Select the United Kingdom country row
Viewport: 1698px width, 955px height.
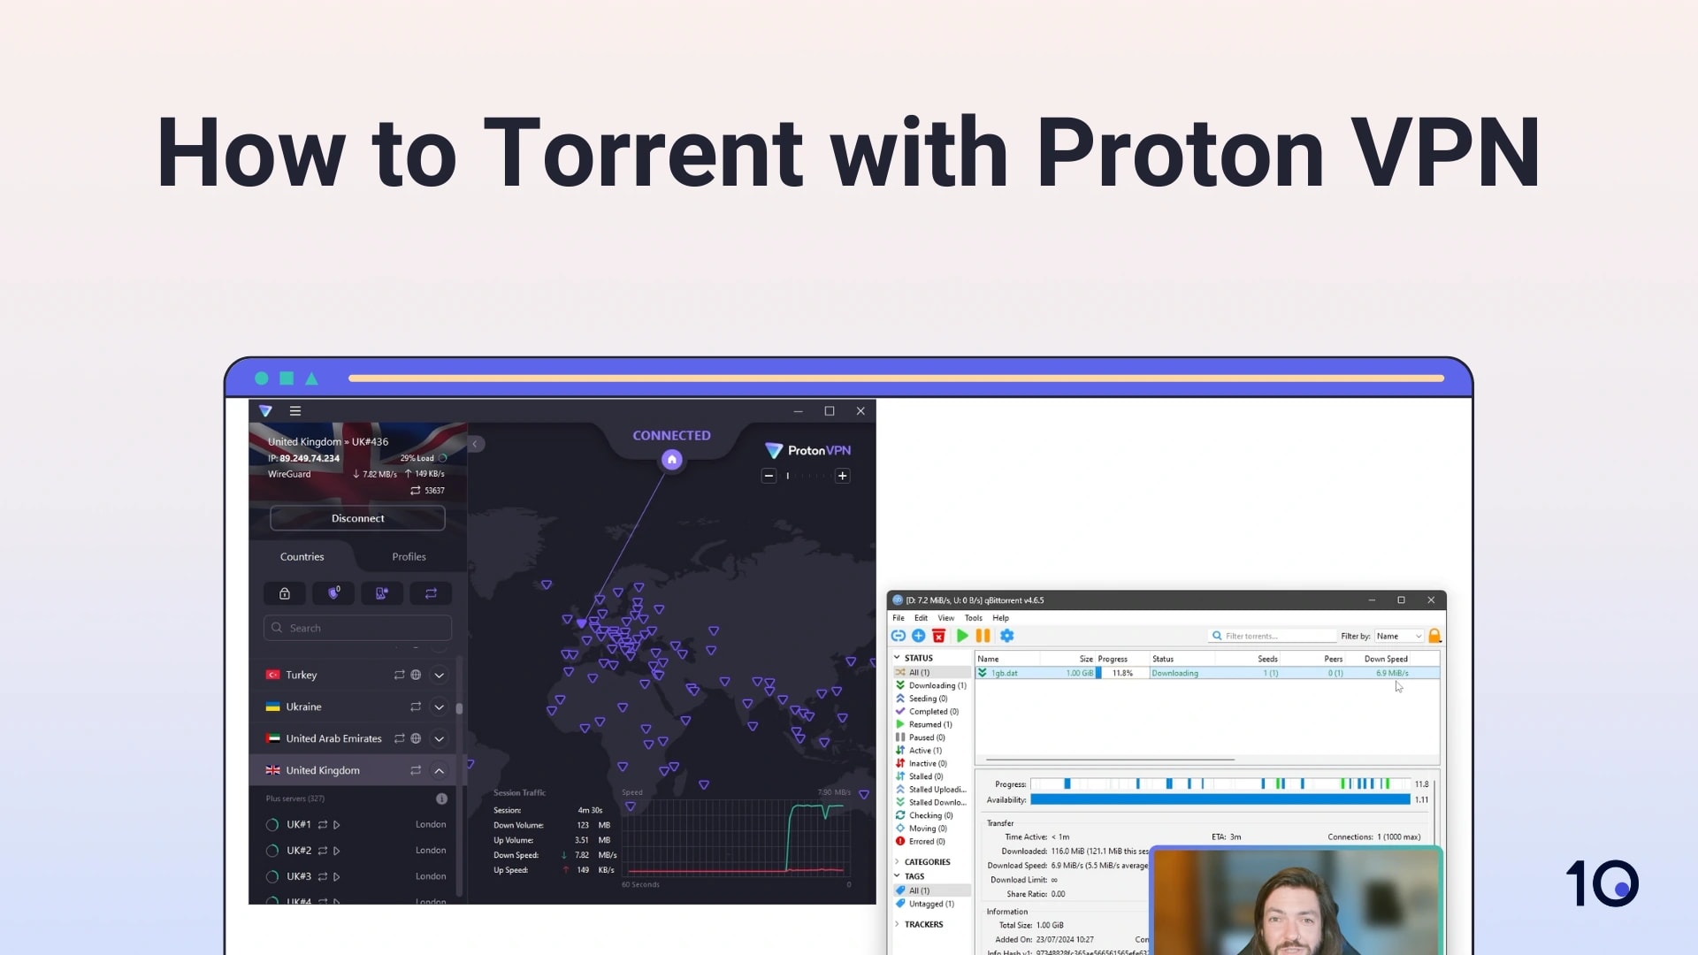click(x=352, y=770)
